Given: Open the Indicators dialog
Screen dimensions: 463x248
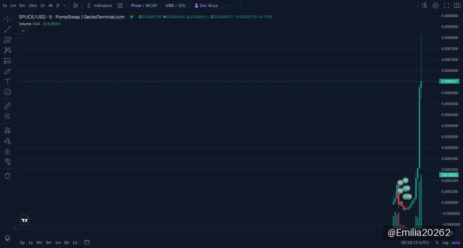Looking at the screenshot, I should 99,6.
